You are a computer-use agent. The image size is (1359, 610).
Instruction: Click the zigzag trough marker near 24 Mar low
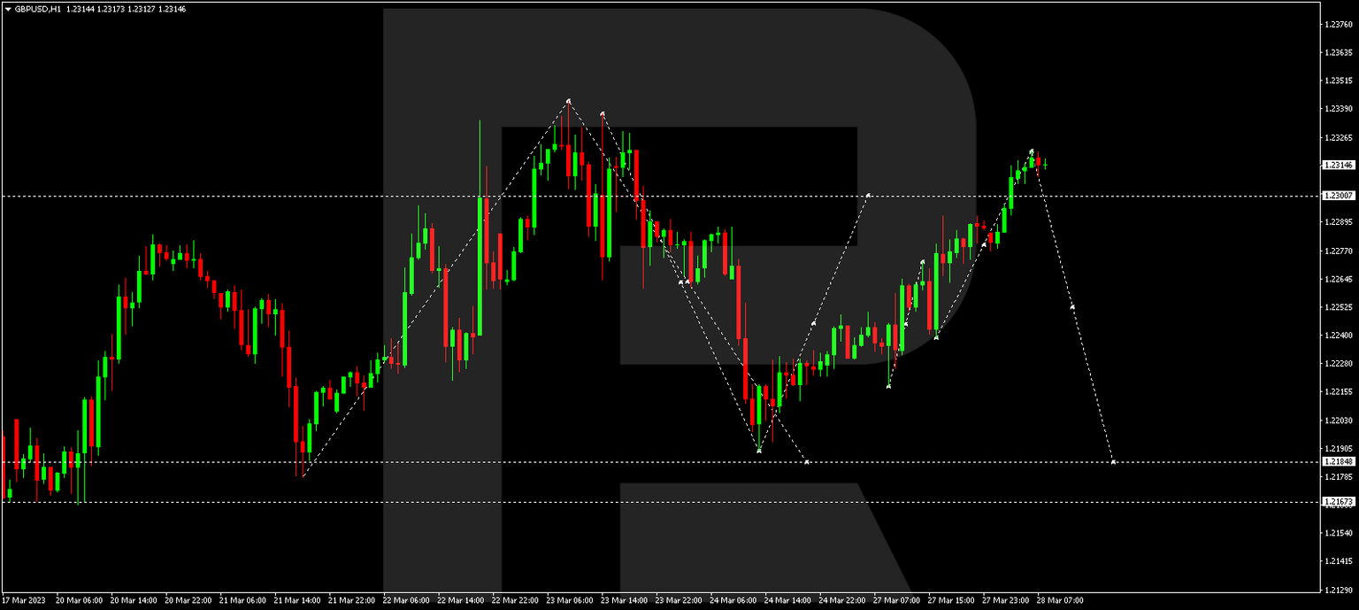pos(758,450)
